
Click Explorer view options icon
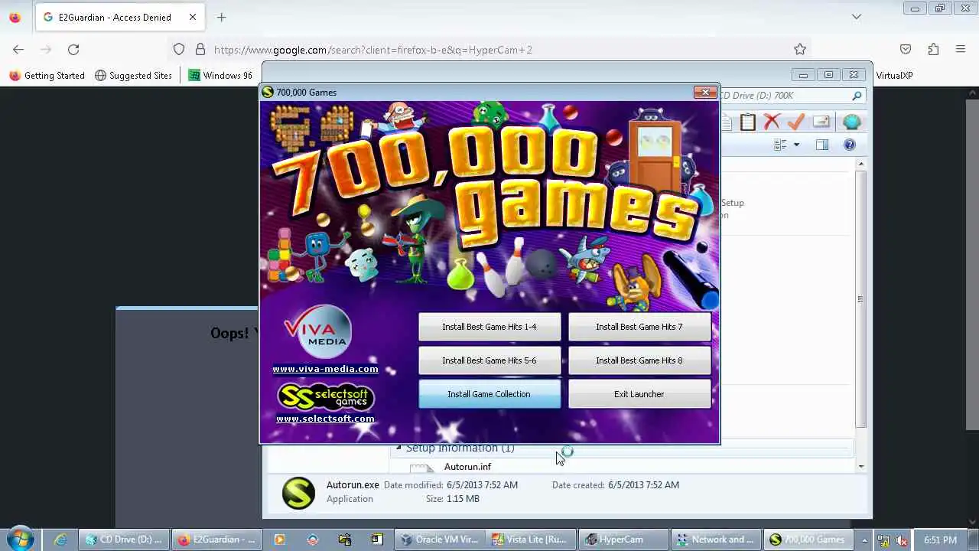click(780, 145)
